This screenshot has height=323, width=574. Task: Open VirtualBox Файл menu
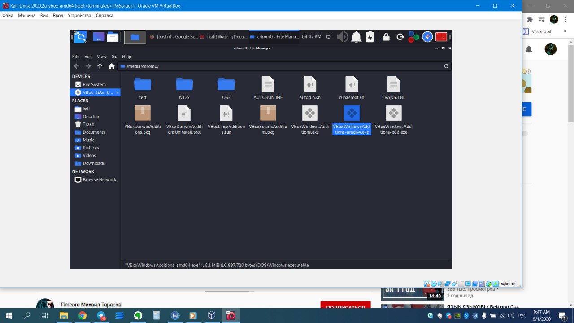(x=8, y=15)
